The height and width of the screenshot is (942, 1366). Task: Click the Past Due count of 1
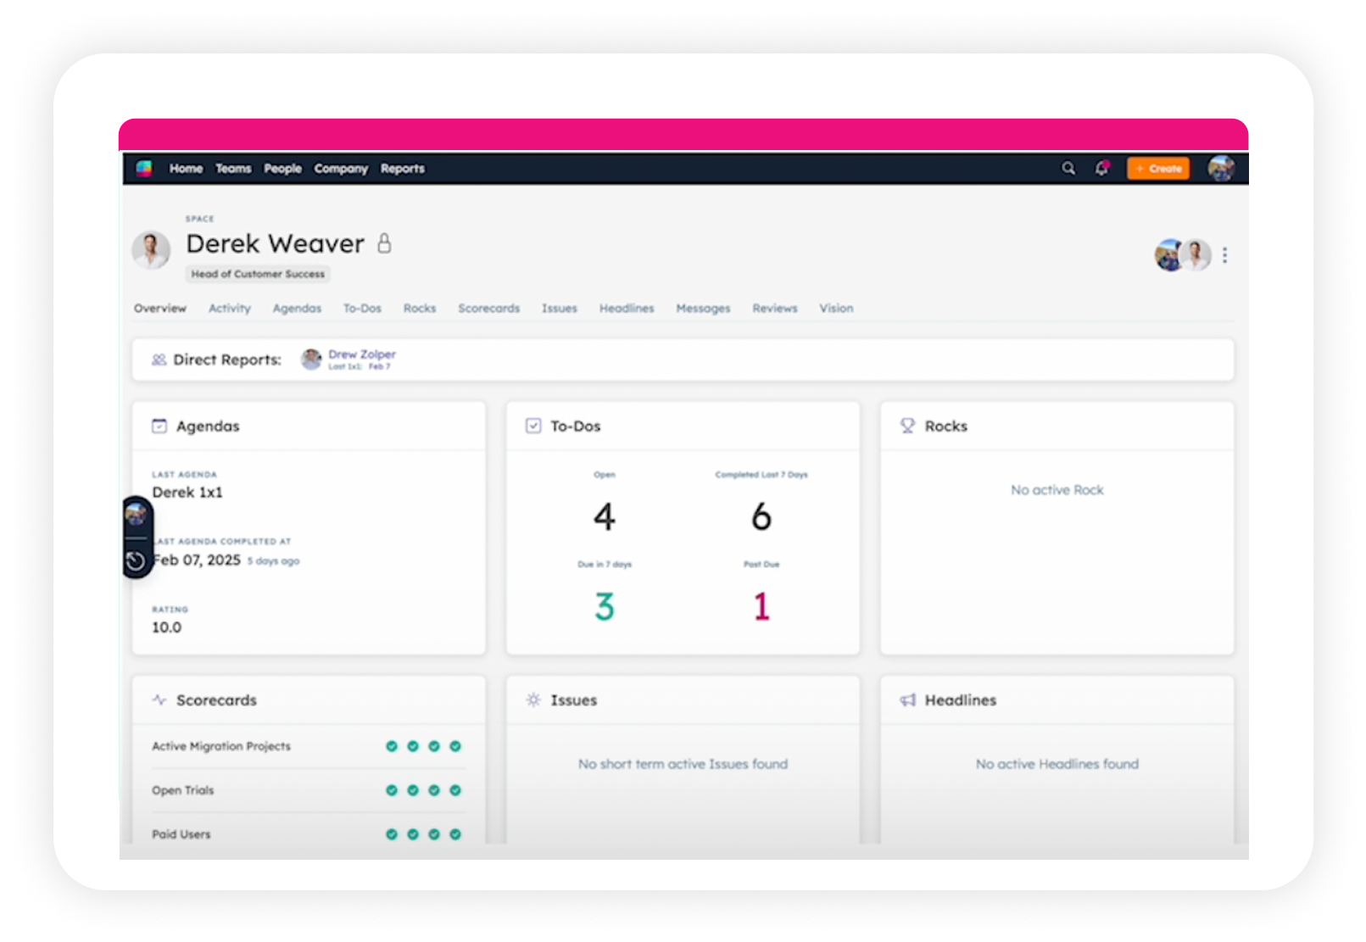pos(761,606)
